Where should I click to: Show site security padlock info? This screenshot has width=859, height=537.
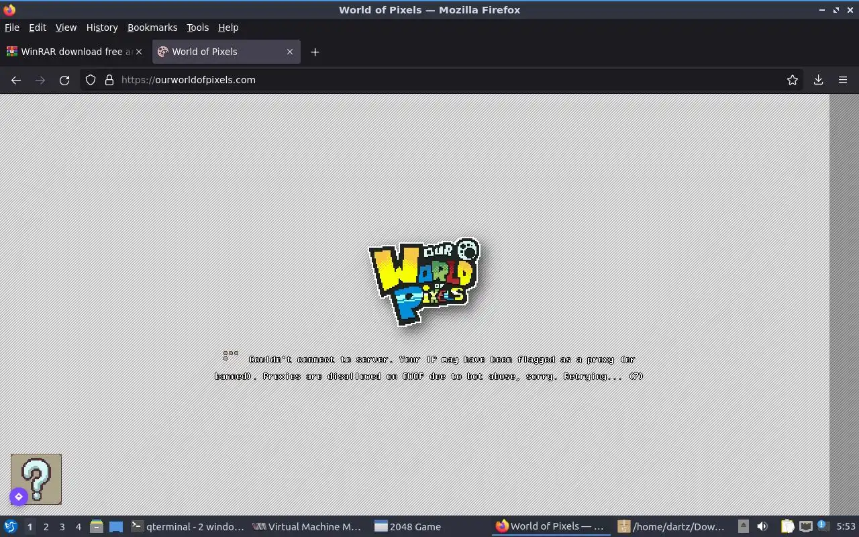click(x=109, y=80)
